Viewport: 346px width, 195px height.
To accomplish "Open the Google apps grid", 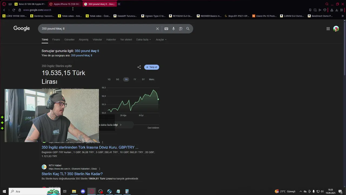I will [x=328, y=29].
